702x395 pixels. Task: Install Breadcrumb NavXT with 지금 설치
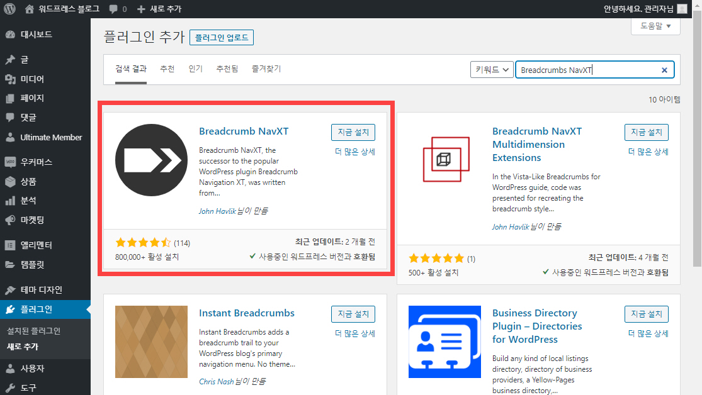coord(353,133)
